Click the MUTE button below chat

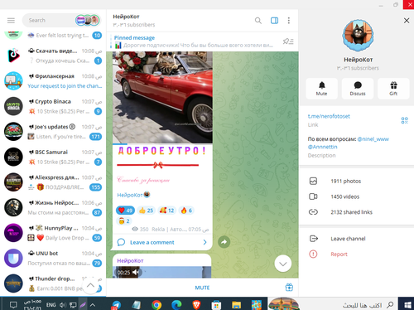(x=202, y=288)
